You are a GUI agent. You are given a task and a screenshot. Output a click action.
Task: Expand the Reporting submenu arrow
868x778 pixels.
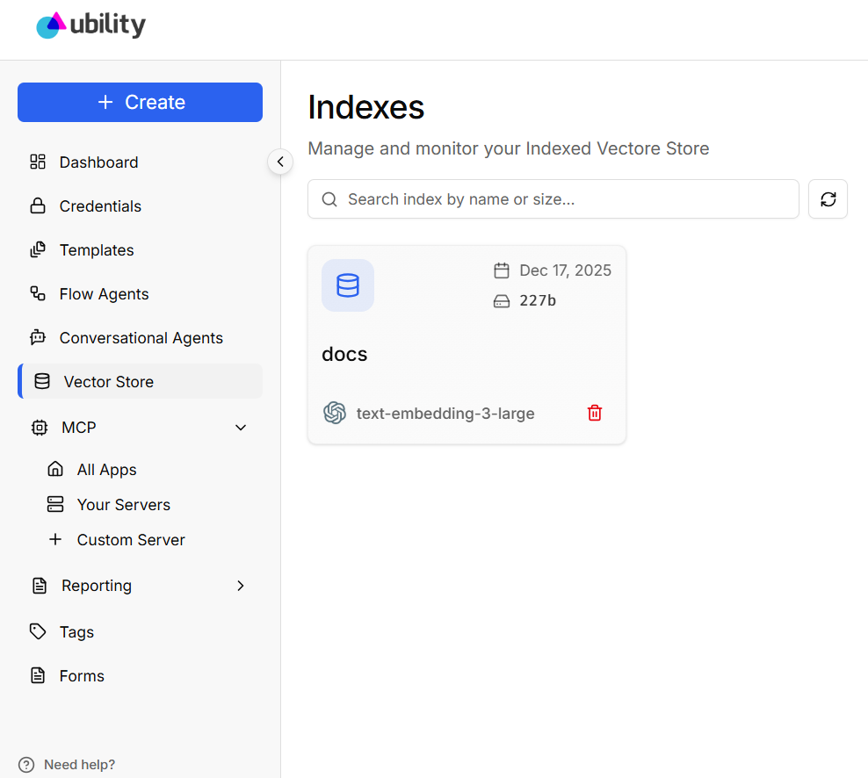[241, 586]
